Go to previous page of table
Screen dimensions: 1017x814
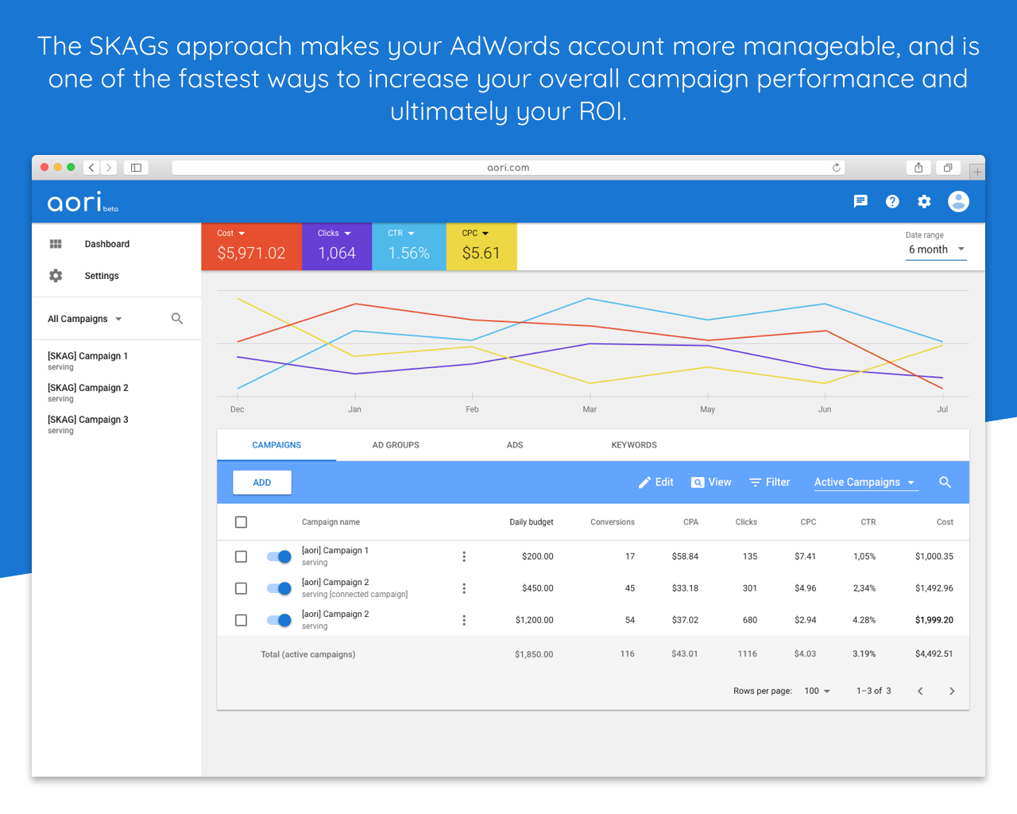click(x=920, y=691)
